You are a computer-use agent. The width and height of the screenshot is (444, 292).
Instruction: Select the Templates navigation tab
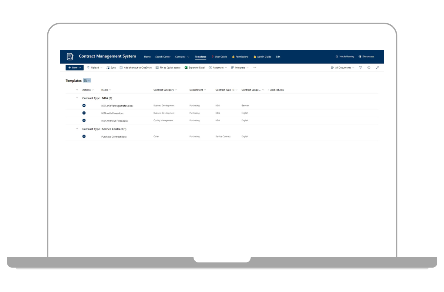tap(201, 57)
